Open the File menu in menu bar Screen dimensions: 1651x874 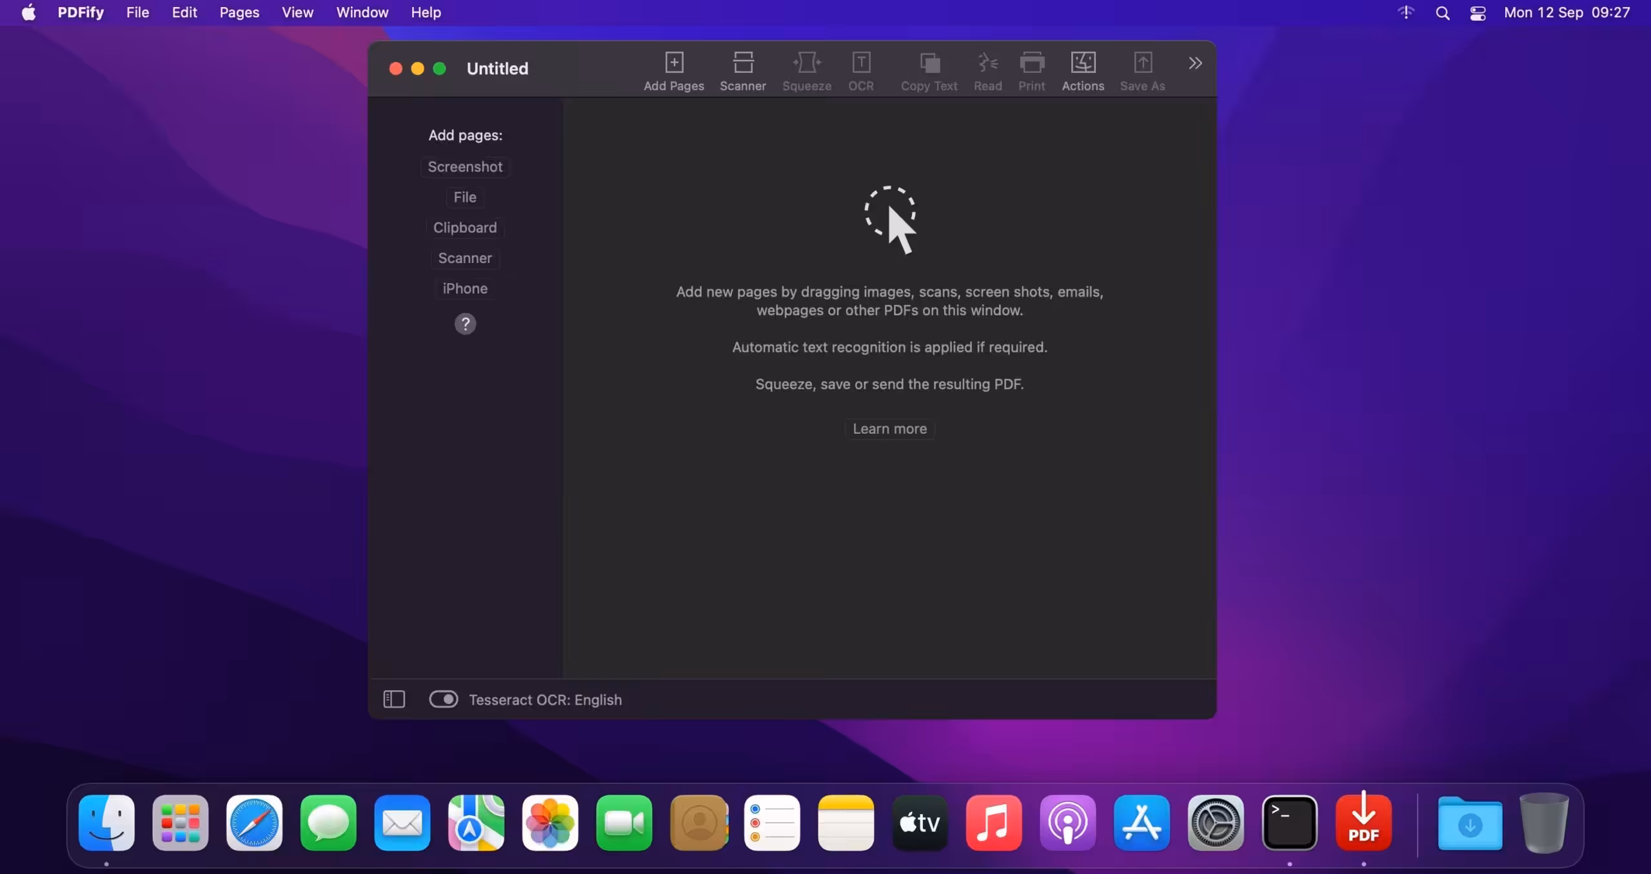pos(137,12)
